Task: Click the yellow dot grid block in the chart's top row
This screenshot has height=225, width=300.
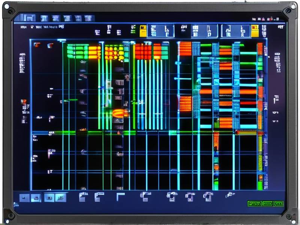Action: pyautogui.click(x=114, y=52)
